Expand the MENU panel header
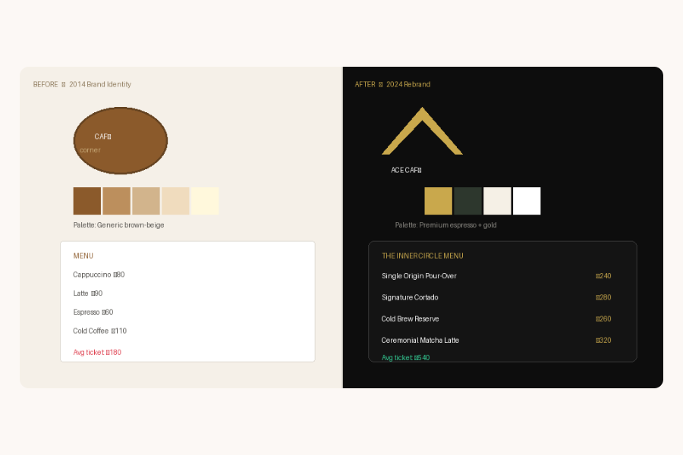This screenshot has height=455, width=683. pos(83,256)
